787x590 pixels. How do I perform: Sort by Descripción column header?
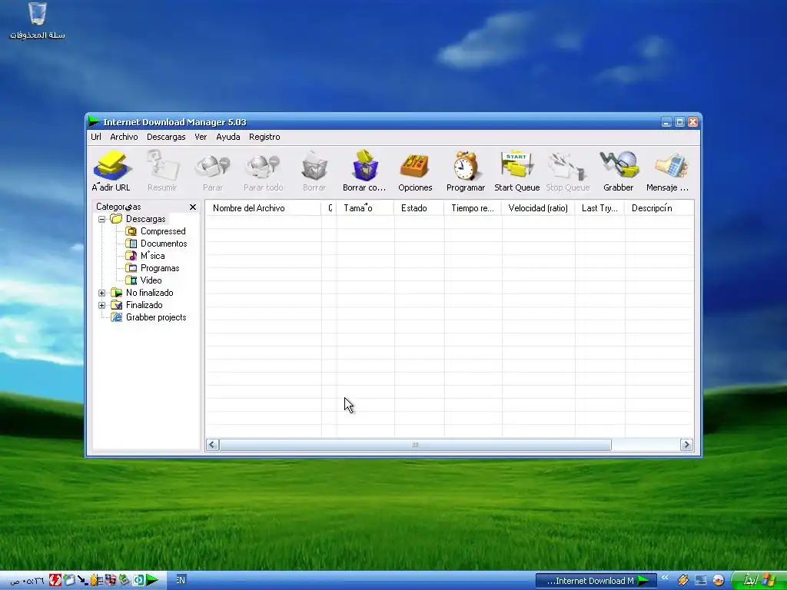659,208
